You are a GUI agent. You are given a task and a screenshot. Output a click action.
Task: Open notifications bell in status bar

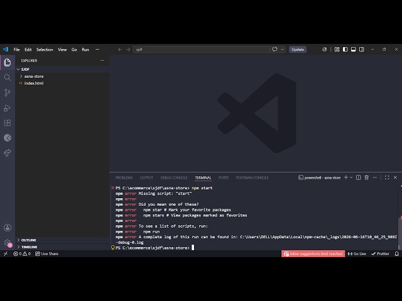(x=396, y=253)
